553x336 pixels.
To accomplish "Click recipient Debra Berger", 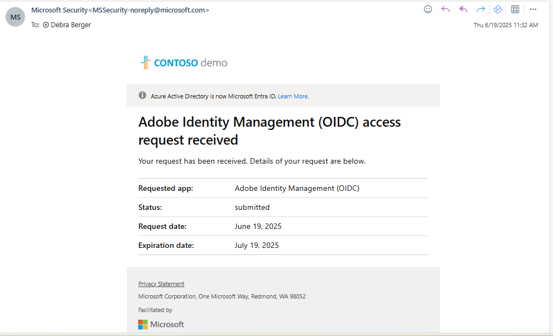I will pos(71,24).
